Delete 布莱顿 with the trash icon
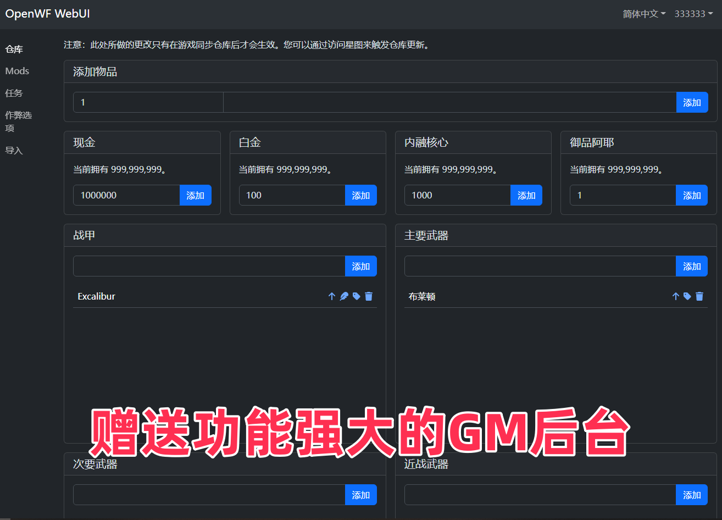The width and height of the screenshot is (722, 520). [699, 296]
